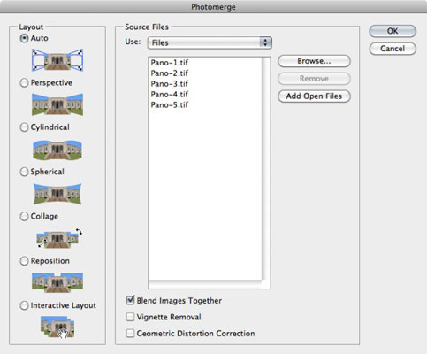The image size is (427, 354).
Task: Click the Cylindrical layout preview image
Action: (x=57, y=150)
